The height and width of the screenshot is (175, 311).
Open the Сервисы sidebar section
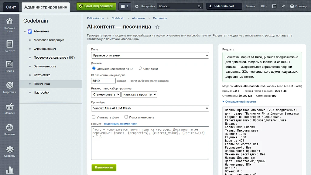[x=9, y=151]
